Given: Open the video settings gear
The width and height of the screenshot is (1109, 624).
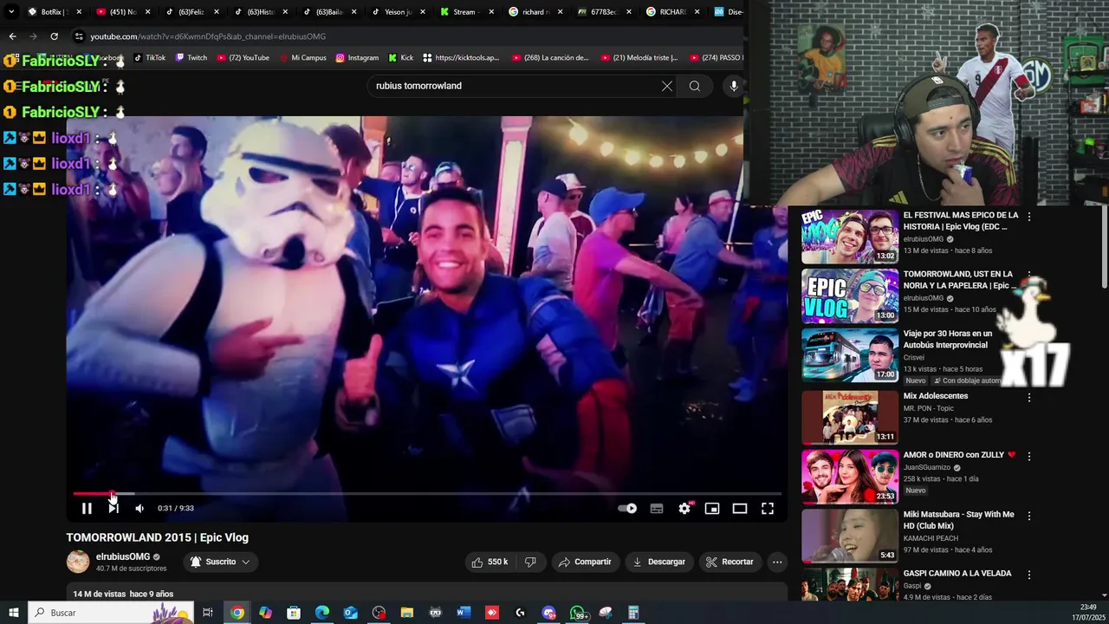Looking at the screenshot, I should point(684,509).
